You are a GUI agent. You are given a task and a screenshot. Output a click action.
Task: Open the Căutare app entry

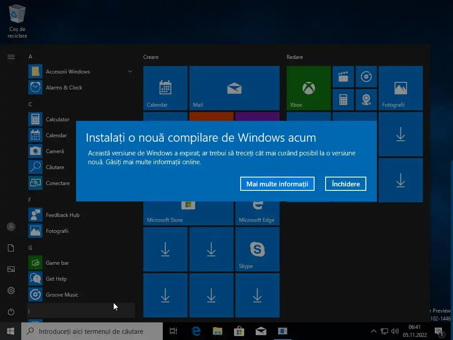(52, 167)
